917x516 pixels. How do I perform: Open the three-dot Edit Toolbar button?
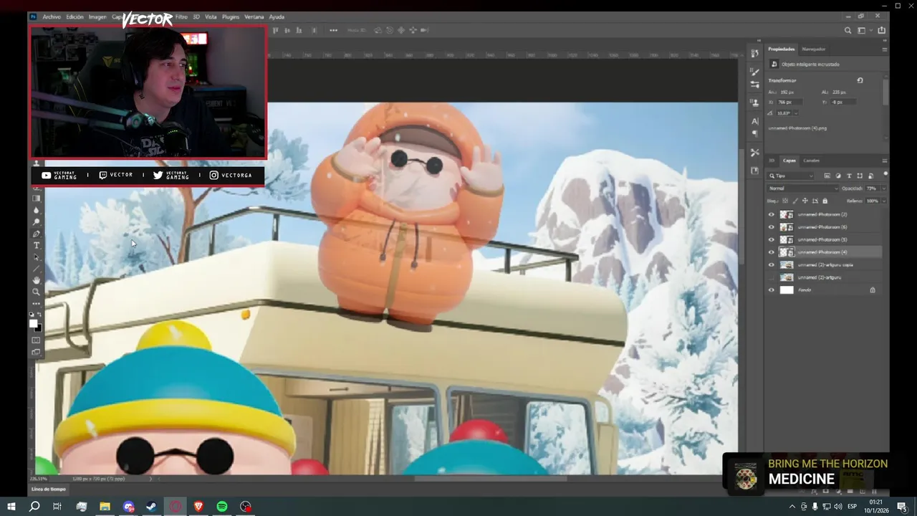tap(37, 304)
